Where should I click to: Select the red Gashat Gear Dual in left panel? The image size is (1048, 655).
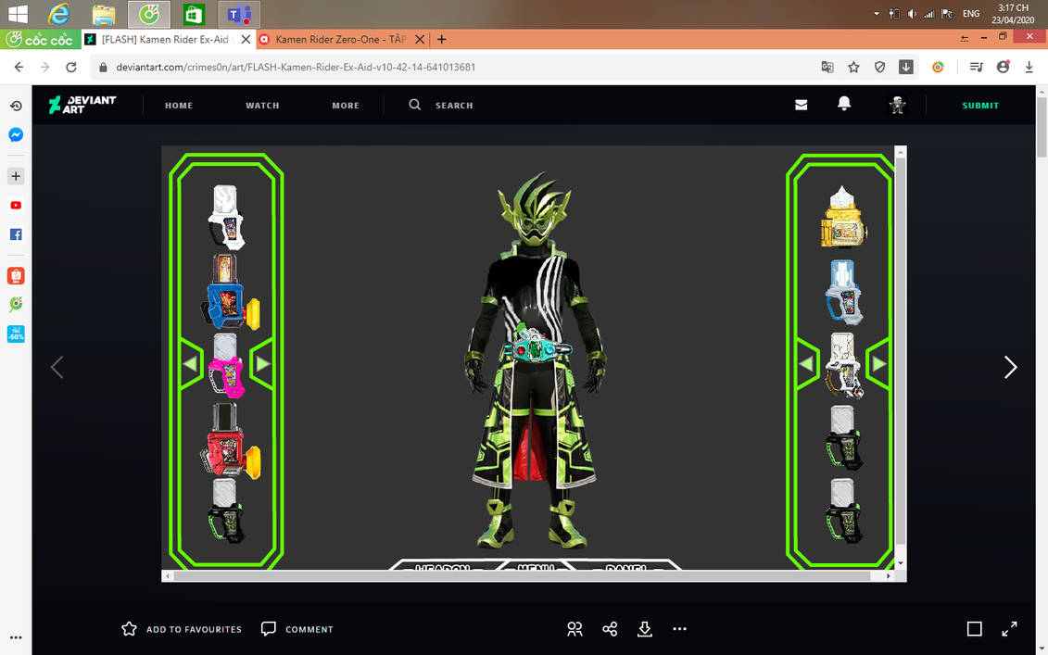point(230,441)
